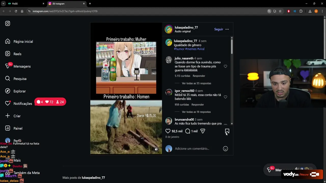This screenshot has width=326, height=183.
Task: Like julio_nasareth's comment
Action: [225, 66]
